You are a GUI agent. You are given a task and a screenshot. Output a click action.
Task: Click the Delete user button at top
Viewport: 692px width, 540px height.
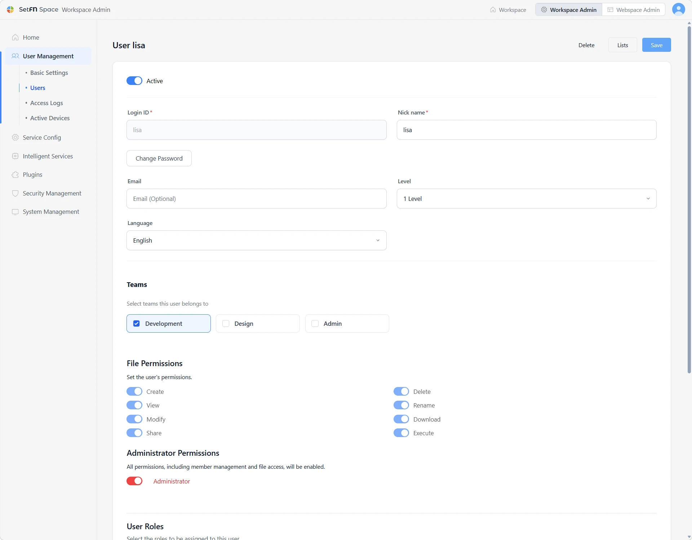coord(586,45)
